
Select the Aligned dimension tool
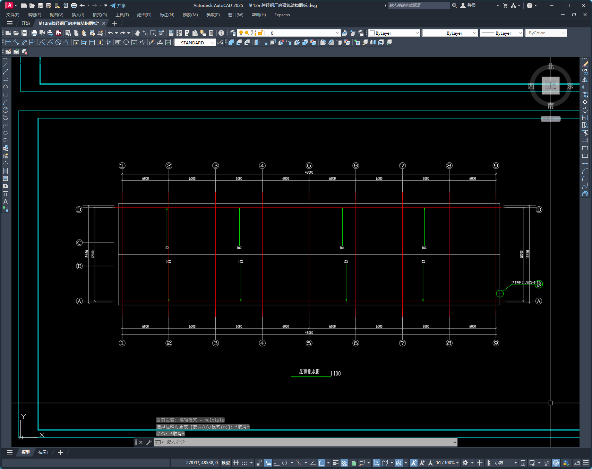(16, 42)
